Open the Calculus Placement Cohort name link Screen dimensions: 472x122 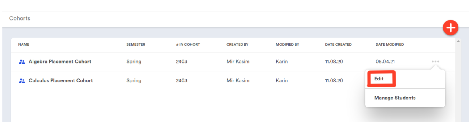point(61,81)
